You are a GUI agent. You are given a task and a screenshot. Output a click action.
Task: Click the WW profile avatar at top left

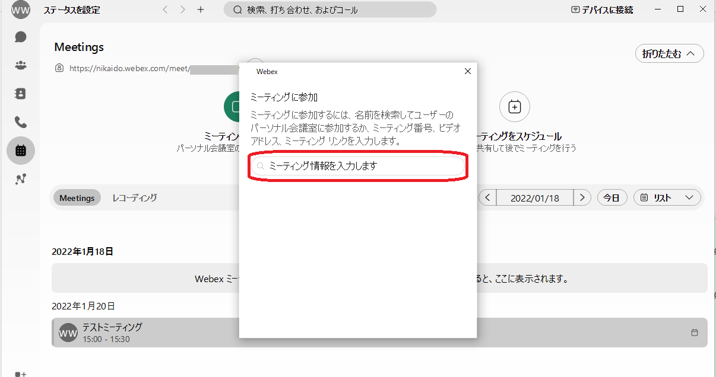click(21, 10)
